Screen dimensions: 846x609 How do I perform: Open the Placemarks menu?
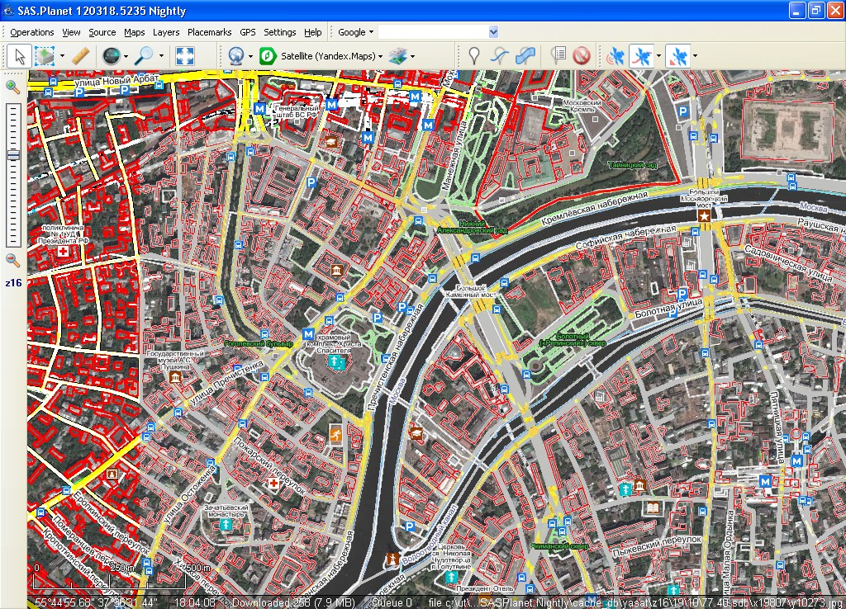pos(209,32)
